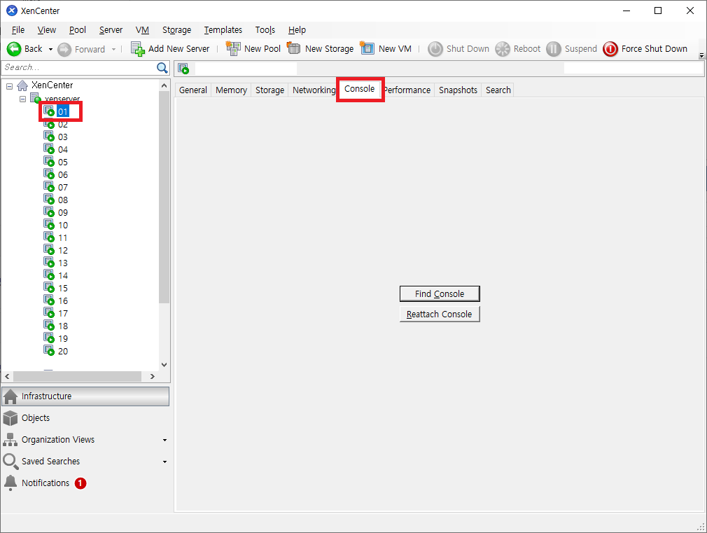Image resolution: width=707 pixels, height=533 pixels.
Task: Expand the Organization Views dropdown arrow
Action: tap(164, 440)
